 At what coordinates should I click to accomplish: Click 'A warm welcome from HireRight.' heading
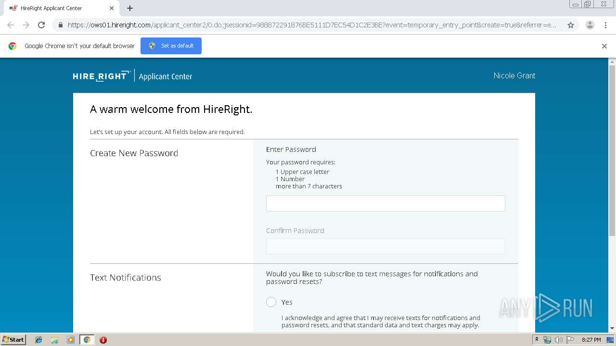(171, 109)
